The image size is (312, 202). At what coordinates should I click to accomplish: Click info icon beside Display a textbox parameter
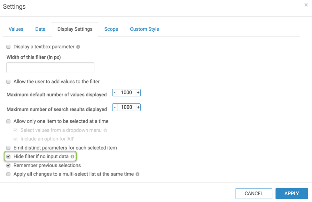(78, 47)
